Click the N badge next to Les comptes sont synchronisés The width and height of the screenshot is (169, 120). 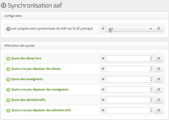(x=8, y=29)
